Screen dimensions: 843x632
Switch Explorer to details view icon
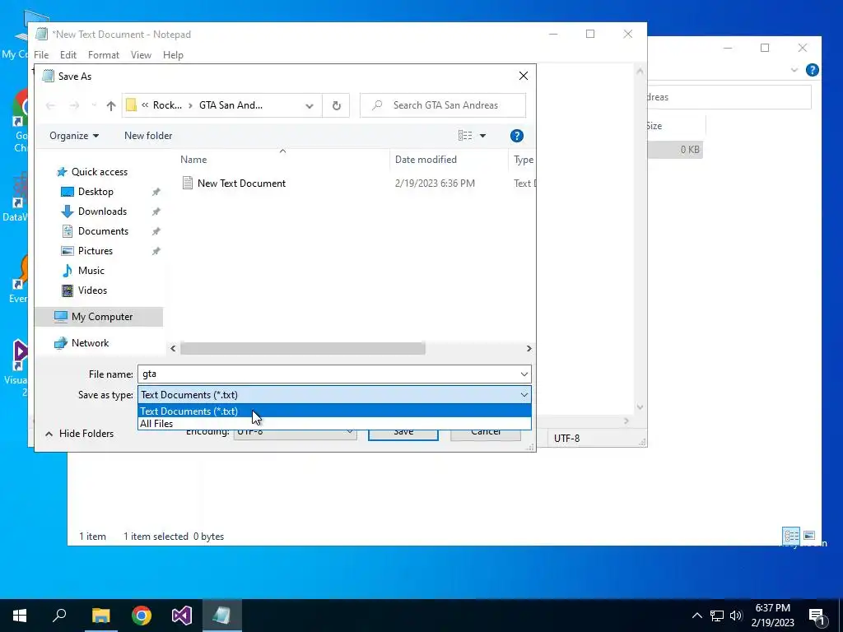tap(791, 536)
